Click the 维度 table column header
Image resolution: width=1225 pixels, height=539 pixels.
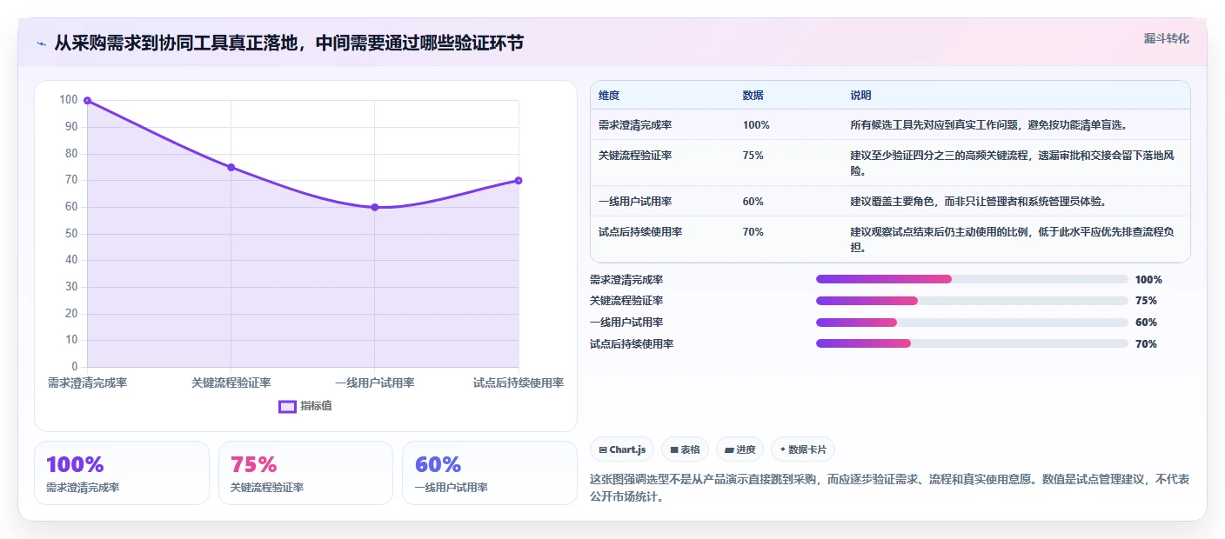click(609, 96)
